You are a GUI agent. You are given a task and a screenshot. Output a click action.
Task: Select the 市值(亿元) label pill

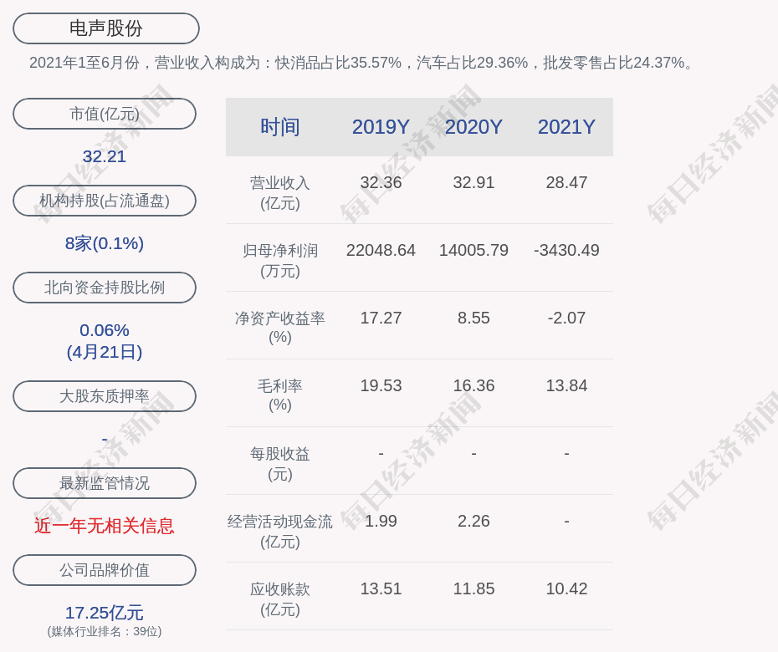click(x=105, y=114)
